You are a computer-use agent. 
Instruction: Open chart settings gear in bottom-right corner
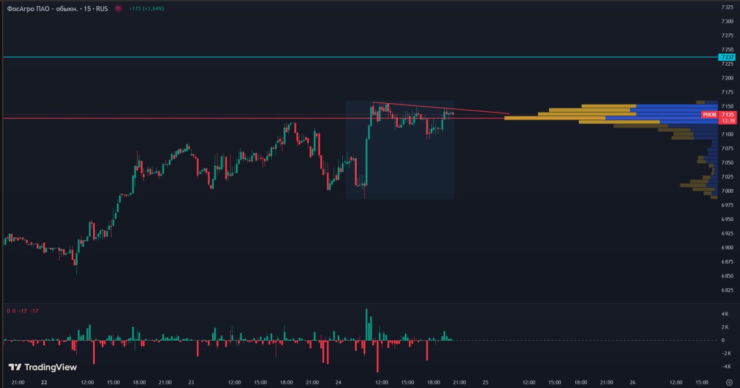728,382
